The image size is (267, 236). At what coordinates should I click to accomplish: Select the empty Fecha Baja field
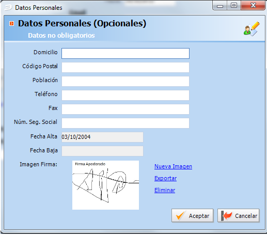click(x=102, y=151)
